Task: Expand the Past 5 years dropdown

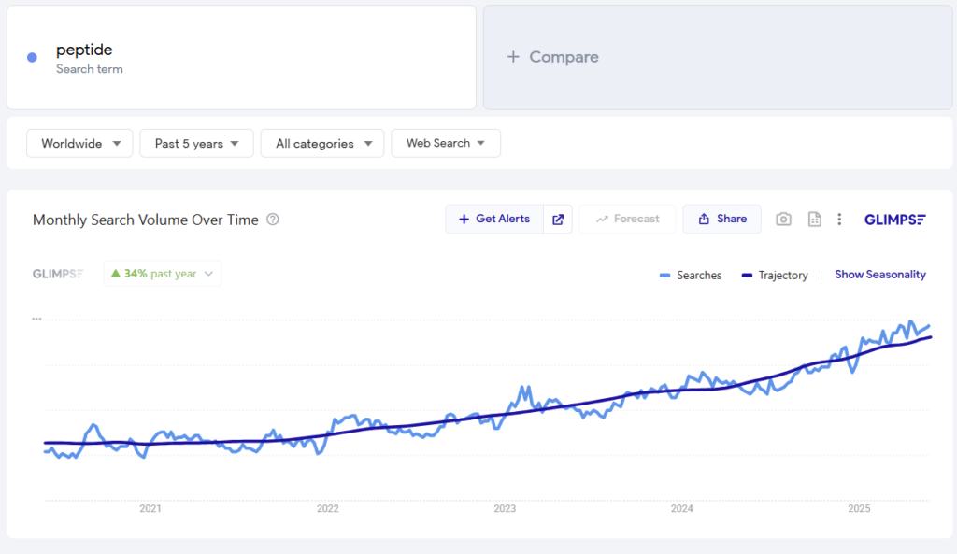Action: coord(196,143)
